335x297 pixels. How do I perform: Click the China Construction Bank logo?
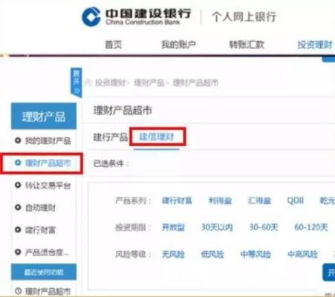(x=136, y=16)
